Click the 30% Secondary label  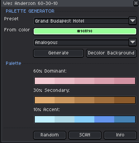tap(52, 90)
